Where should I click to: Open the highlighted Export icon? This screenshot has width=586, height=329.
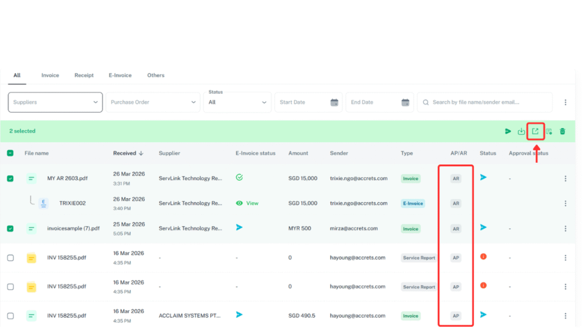535,131
